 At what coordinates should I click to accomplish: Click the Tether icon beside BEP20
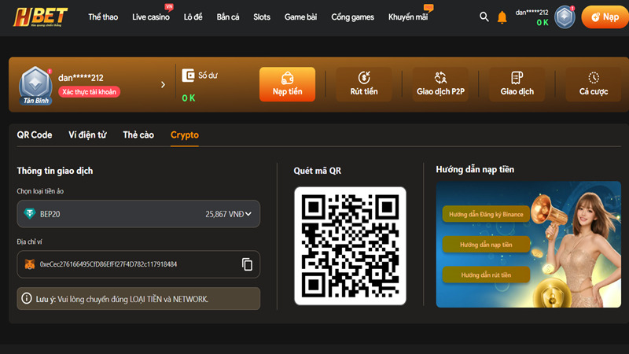30,213
